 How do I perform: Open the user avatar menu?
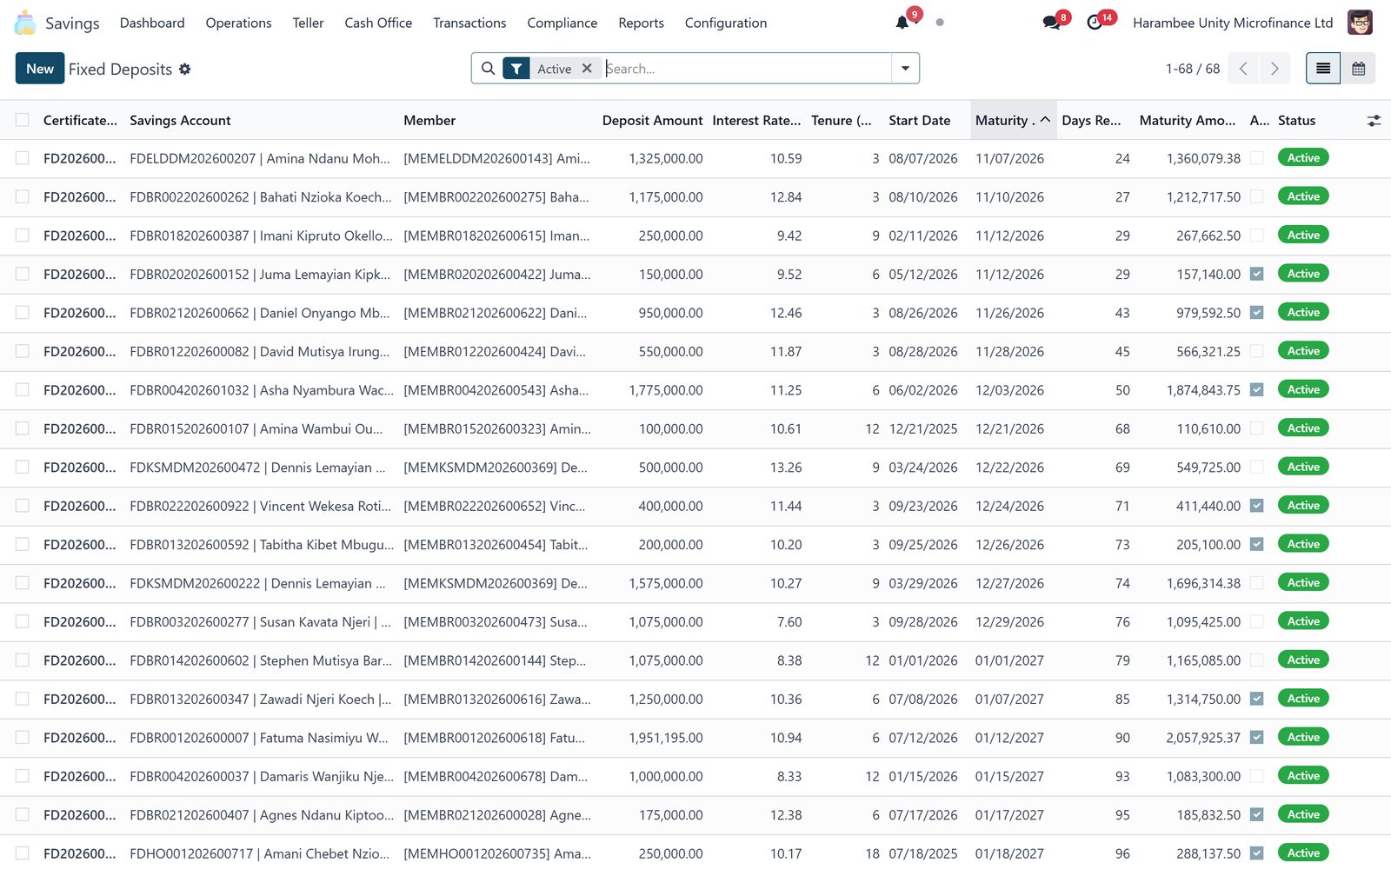tap(1360, 23)
